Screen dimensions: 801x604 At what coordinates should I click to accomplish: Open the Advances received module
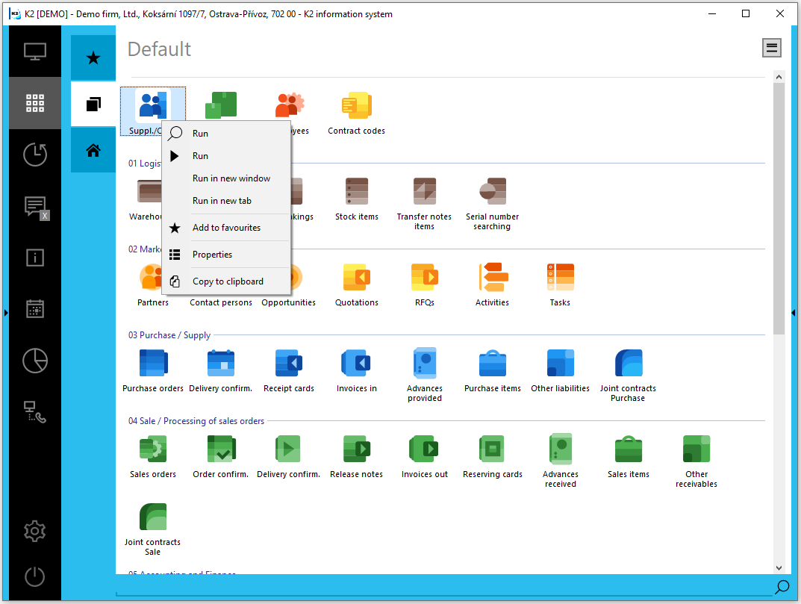561,461
